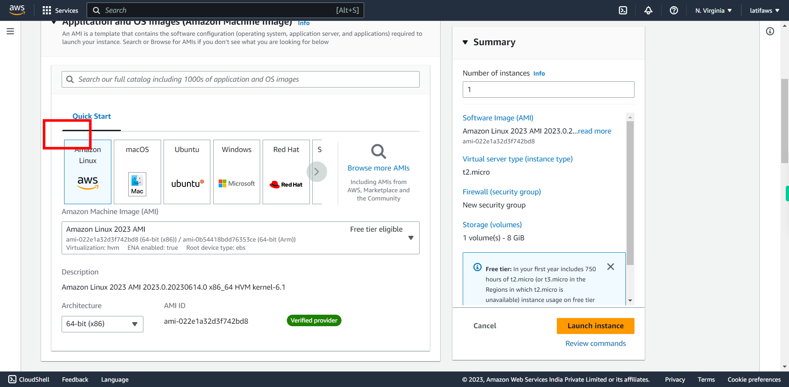Select the Amazon Linux AMI tile
This screenshot has width=789, height=387.
coord(88,172)
